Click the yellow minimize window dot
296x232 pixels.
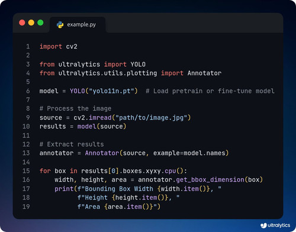click(31, 22)
